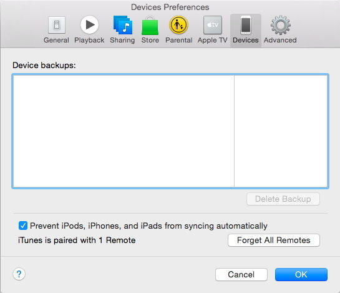Click Forget All Remotes button
The height and width of the screenshot is (293, 340).
[274, 241]
